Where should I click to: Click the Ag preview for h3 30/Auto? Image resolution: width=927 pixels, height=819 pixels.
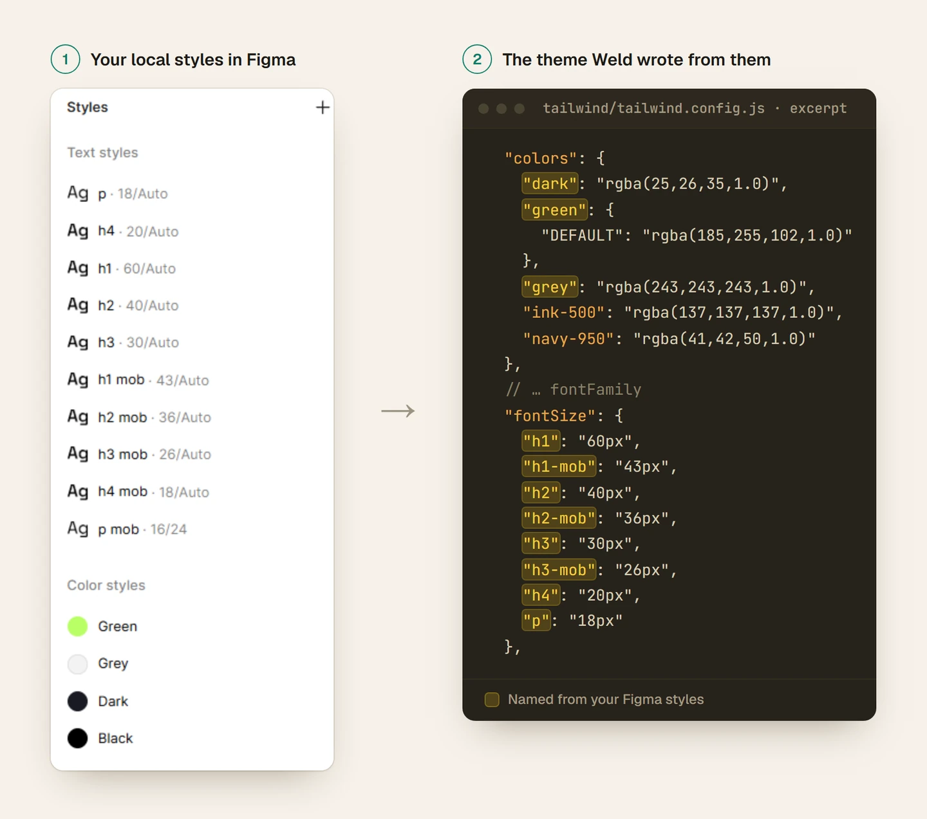(78, 342)
